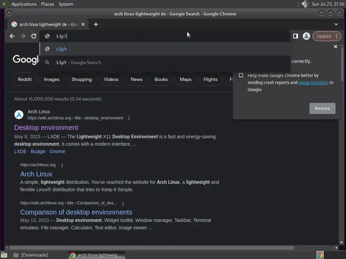Close the arch linux lightweight de tab

(83, 24)
